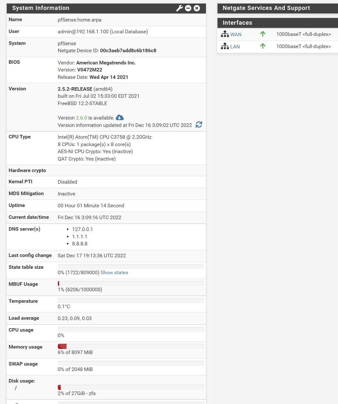
Task: Click the Memory usage progress bar
Action: click(x=131, y=346)
